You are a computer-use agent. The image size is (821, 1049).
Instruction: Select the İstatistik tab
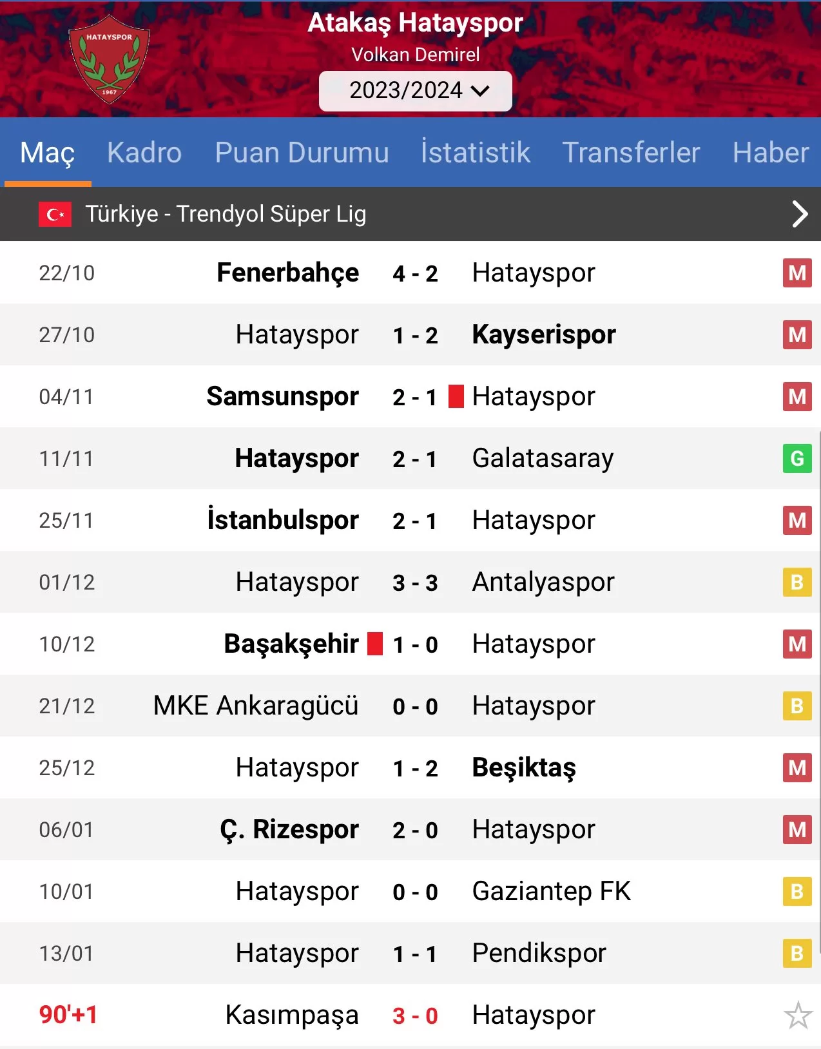click(475, 153)
